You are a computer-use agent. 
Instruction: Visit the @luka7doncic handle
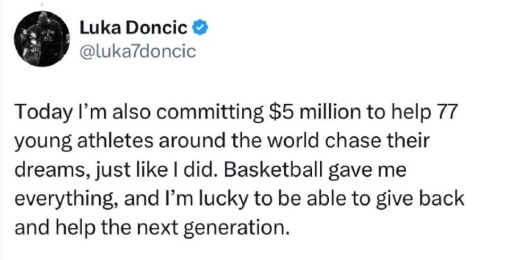tap(138, 51)
